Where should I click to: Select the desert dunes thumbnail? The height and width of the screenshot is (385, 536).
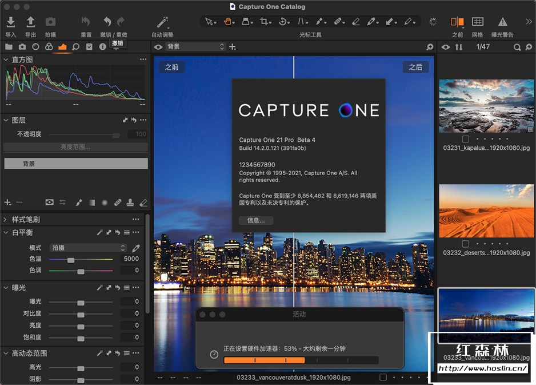pos(486,211)
